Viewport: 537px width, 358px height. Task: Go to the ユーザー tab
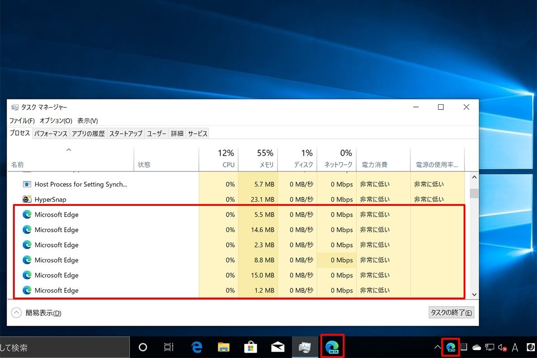tap(157, 134)
